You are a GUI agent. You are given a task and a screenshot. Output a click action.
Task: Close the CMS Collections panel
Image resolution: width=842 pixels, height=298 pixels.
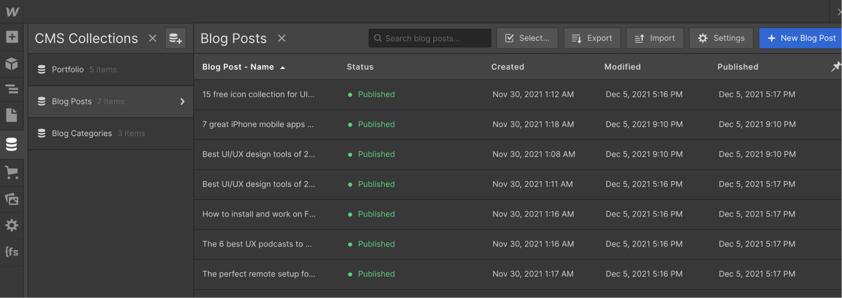coord(152,38)
